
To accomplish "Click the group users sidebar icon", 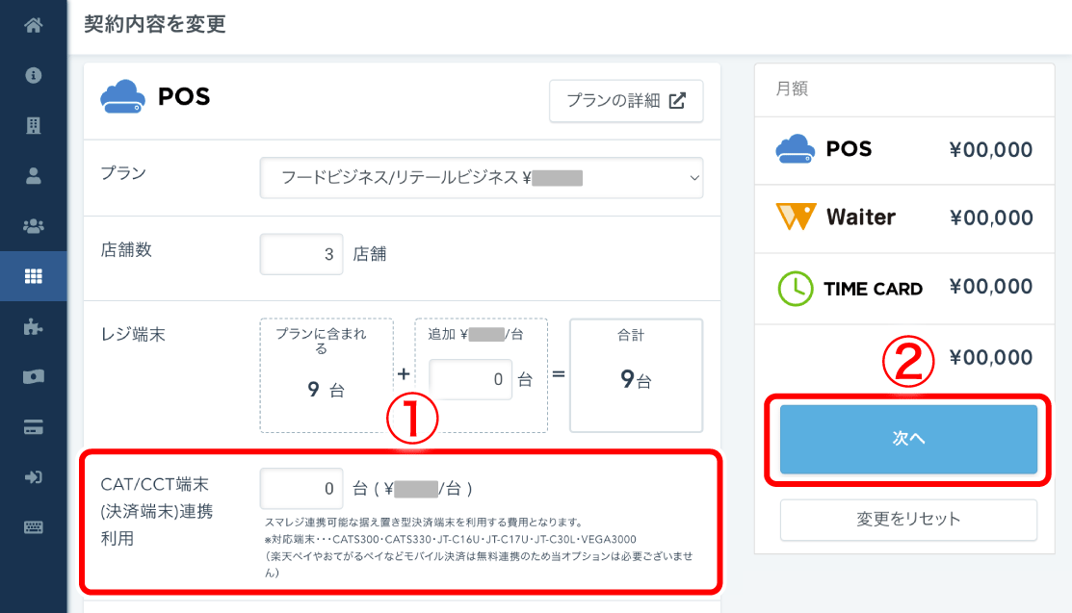I will pos(34,226).
